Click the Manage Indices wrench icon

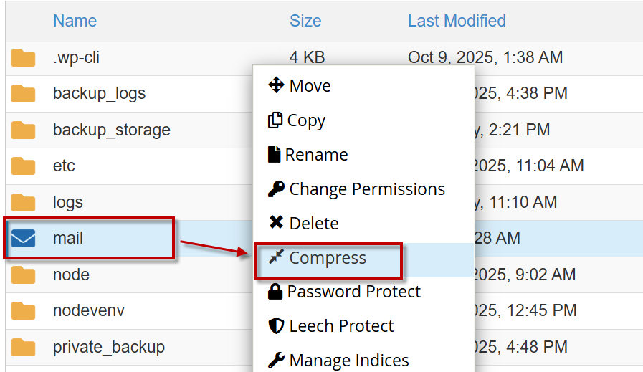[276, 360]
